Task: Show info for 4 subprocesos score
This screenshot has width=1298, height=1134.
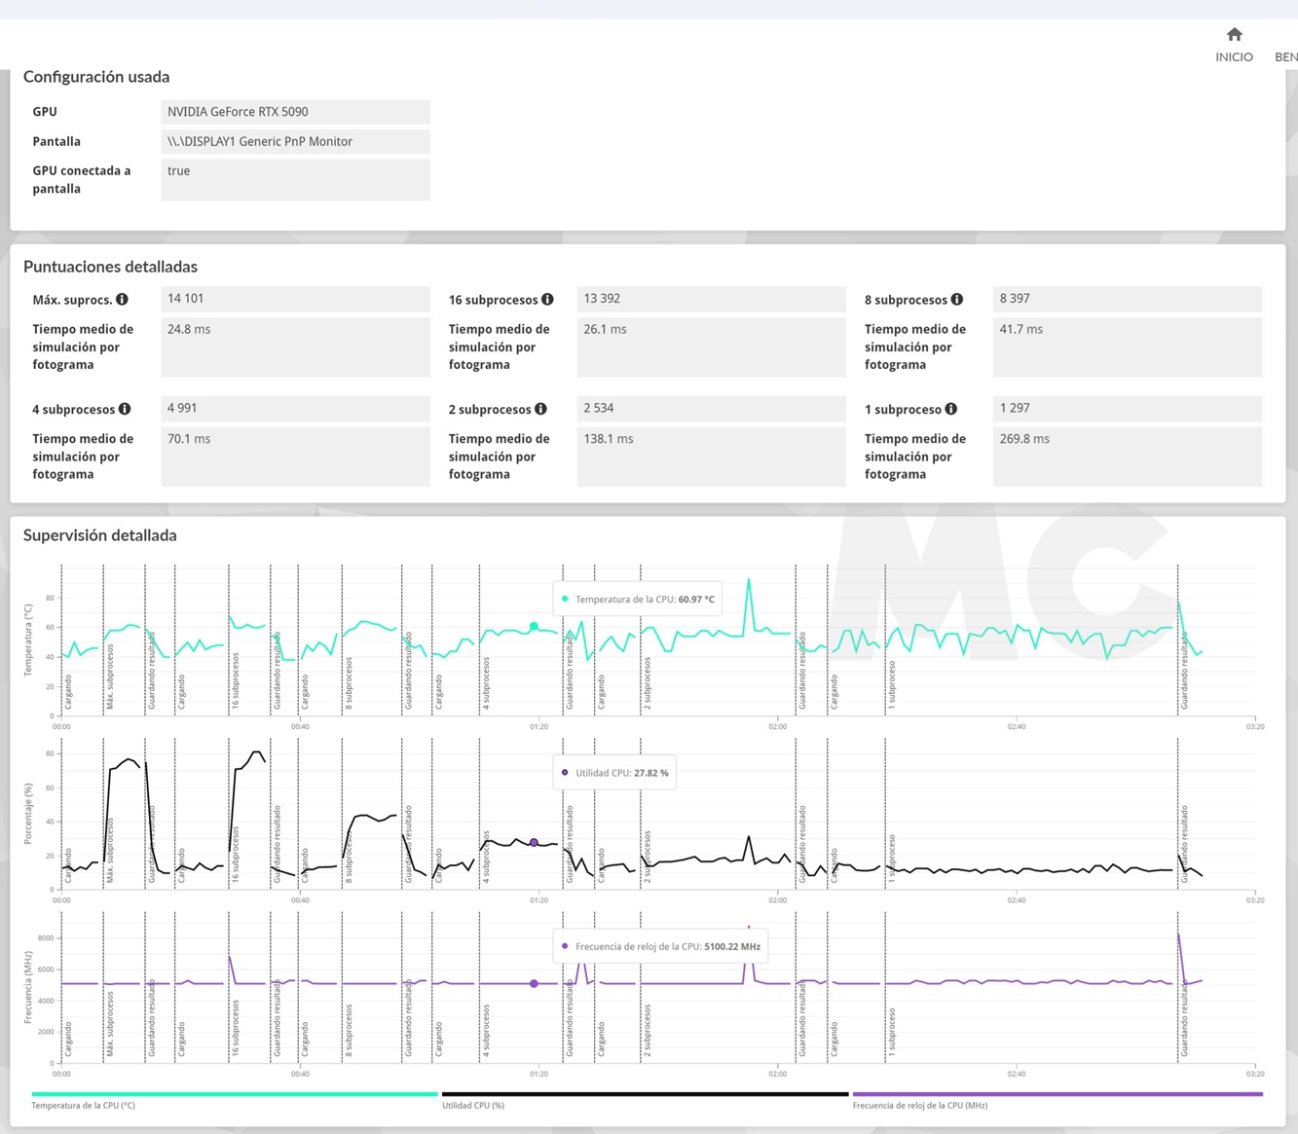Action: point(125,410)
